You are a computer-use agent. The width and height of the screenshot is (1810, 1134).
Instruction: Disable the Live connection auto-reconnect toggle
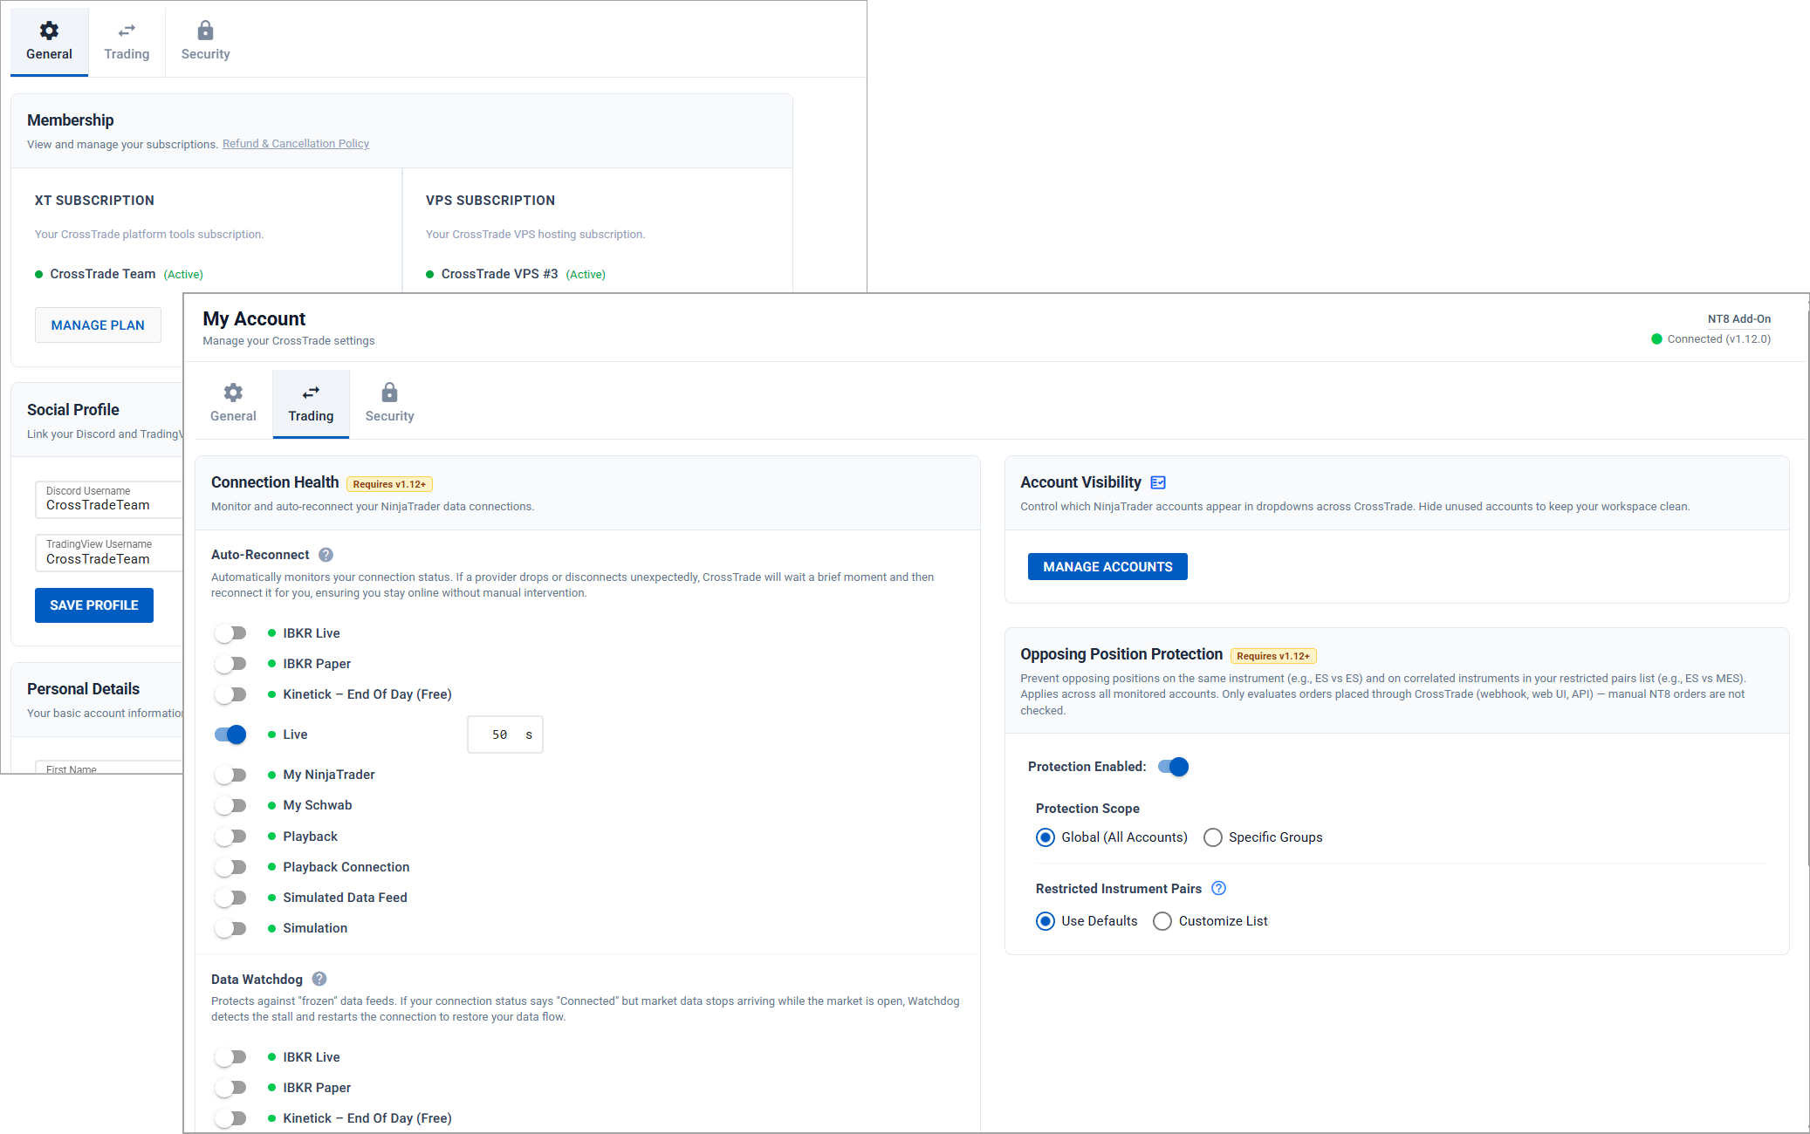point(231,734)
